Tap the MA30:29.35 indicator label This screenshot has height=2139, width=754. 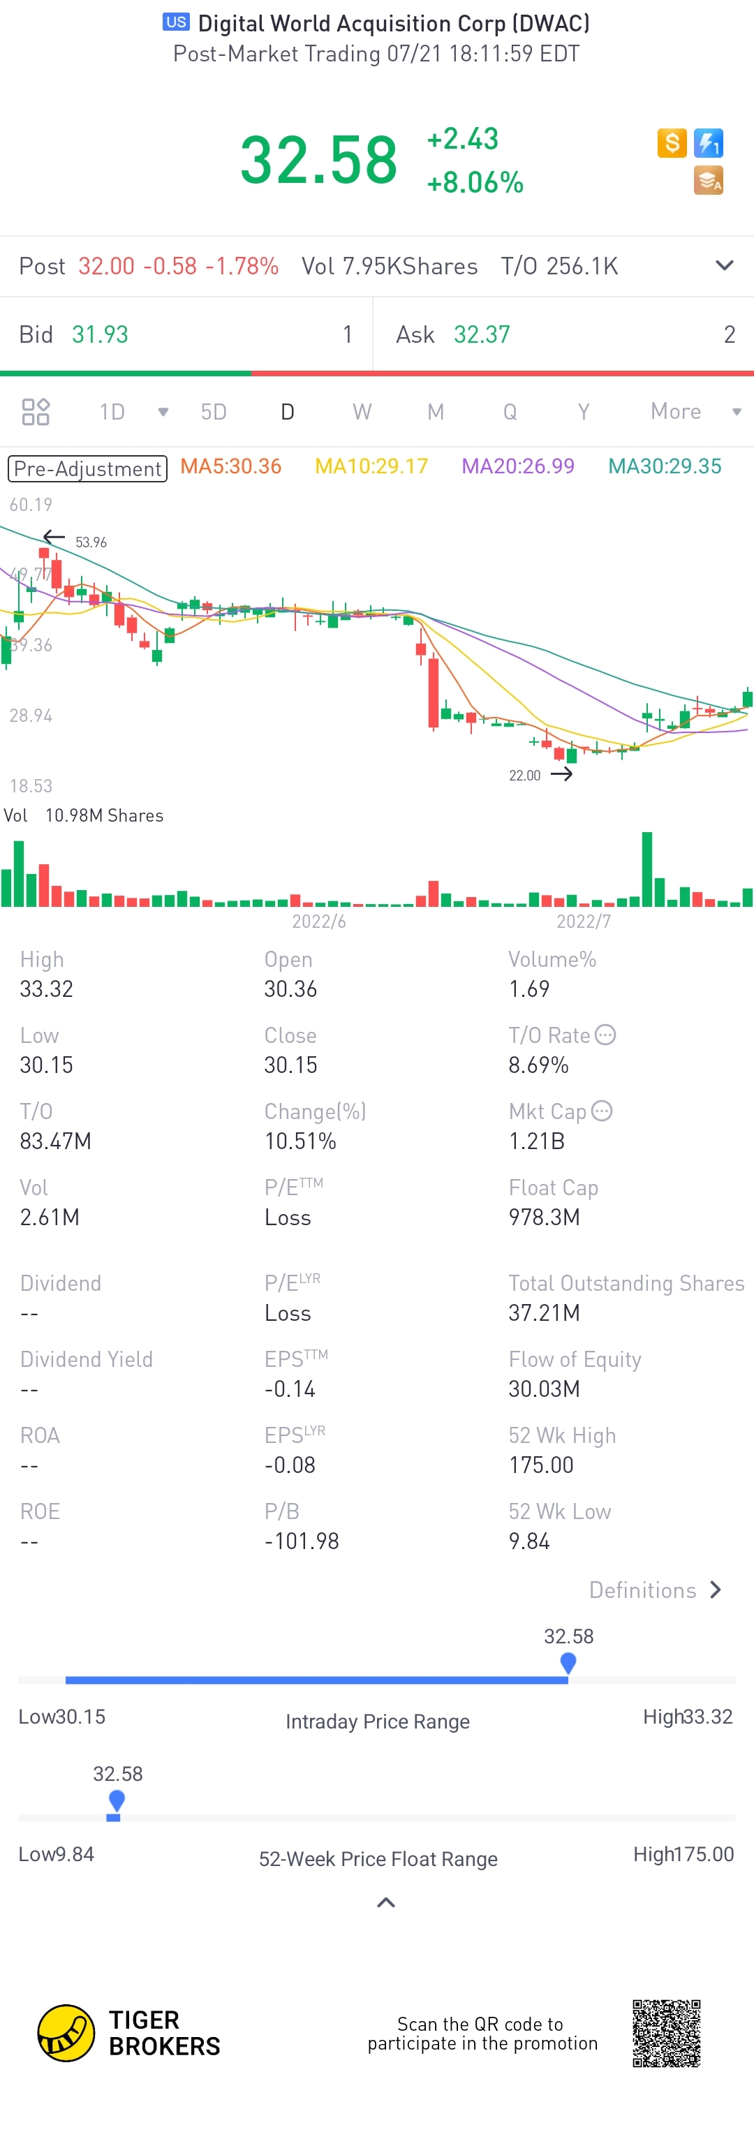click(665, 466)
